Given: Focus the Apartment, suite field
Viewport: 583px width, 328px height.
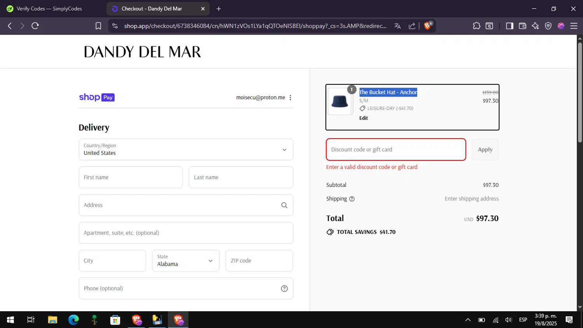Looking at the screenshot, I should coord(186,233).
